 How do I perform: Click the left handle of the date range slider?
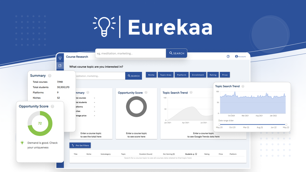pyautogui.click(x=219, y=125)
